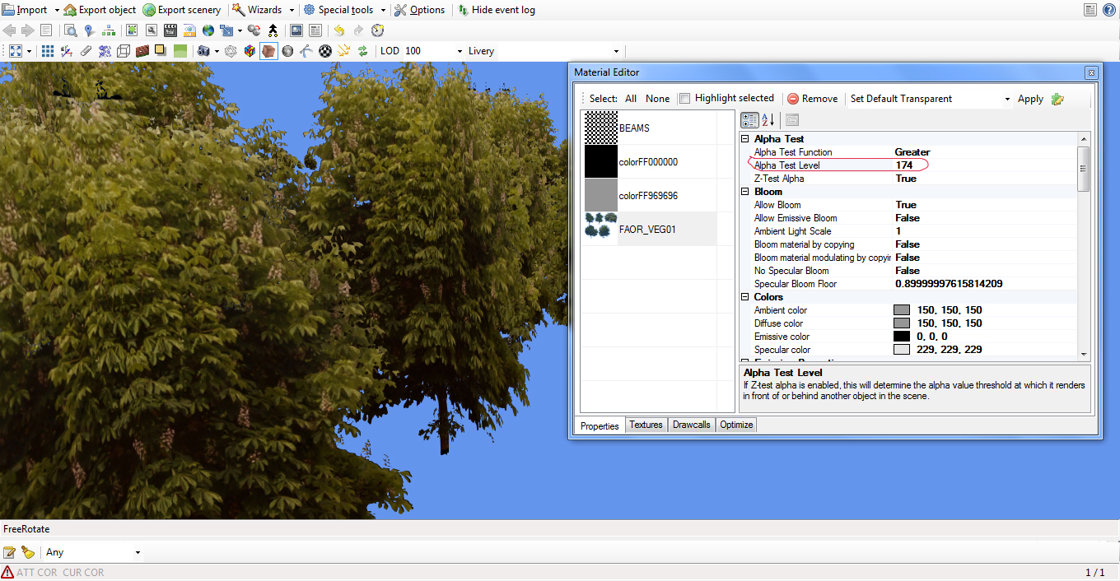Click the magnifier search icon in toolbar
This screenshot has width=1120, height=581.
click(x=71, y=30)
